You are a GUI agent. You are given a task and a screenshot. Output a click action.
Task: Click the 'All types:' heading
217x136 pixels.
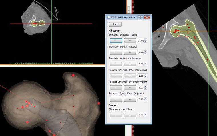pyautogui.click(x=114, y=31)
